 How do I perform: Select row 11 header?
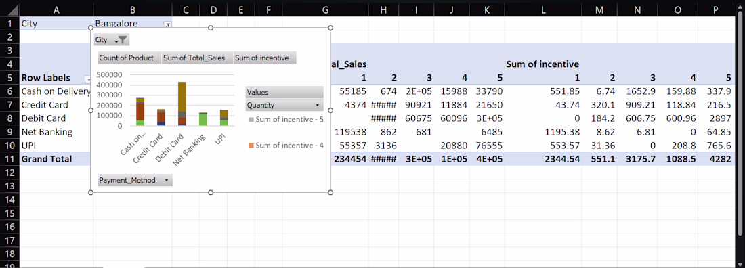coord(9,159)
